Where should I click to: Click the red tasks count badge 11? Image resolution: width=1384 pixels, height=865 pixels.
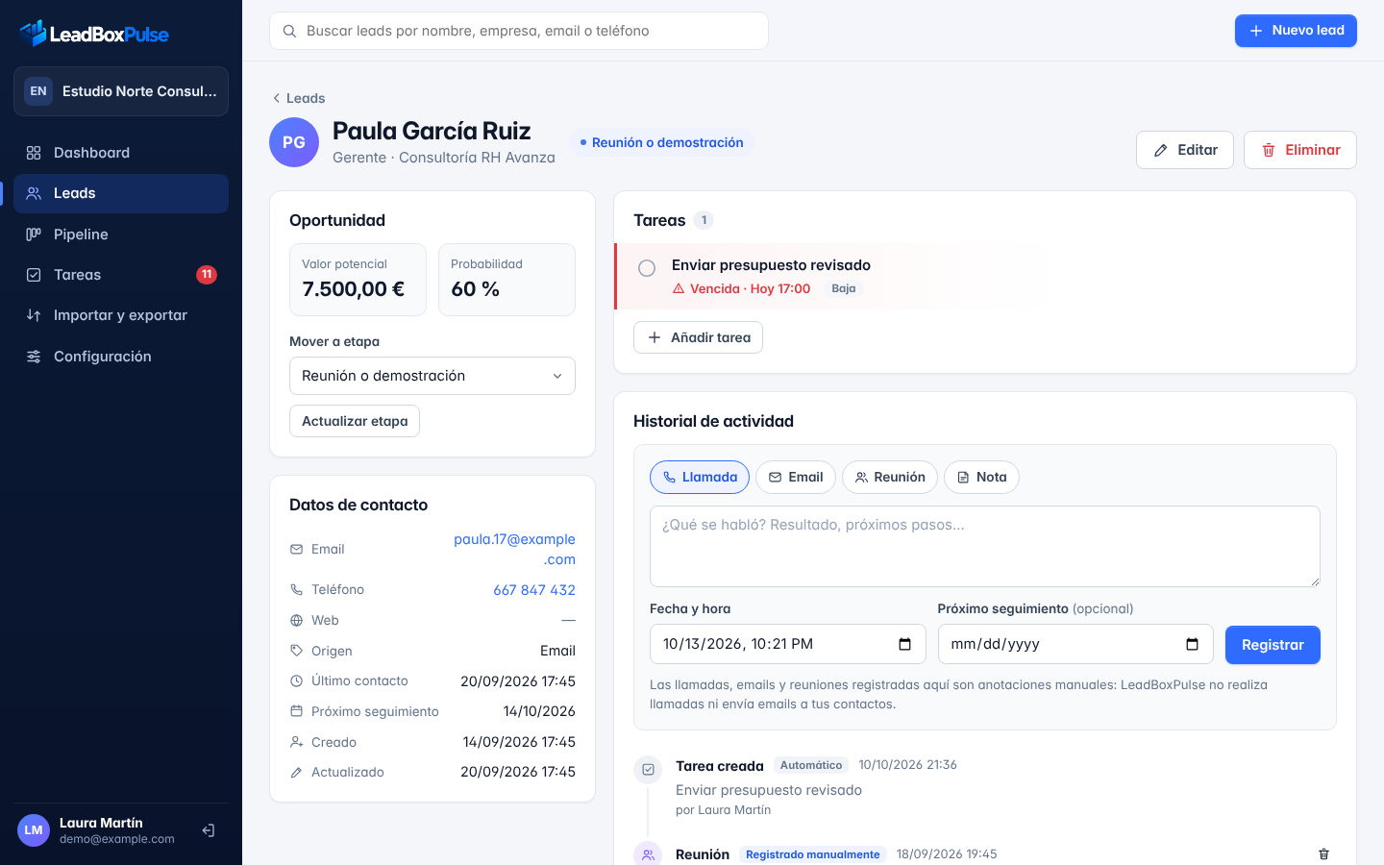(207, 275)
